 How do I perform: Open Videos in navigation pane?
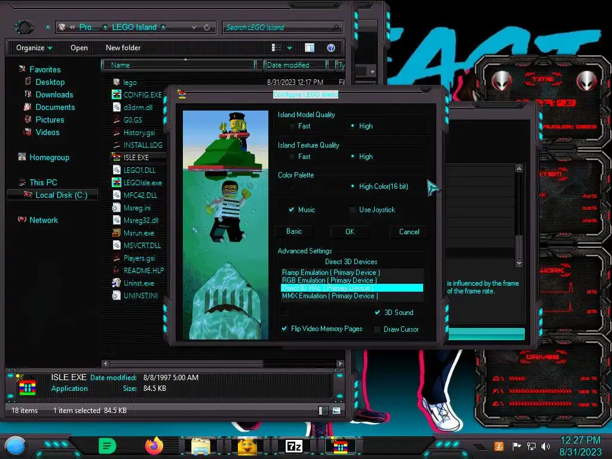point(47,132)
